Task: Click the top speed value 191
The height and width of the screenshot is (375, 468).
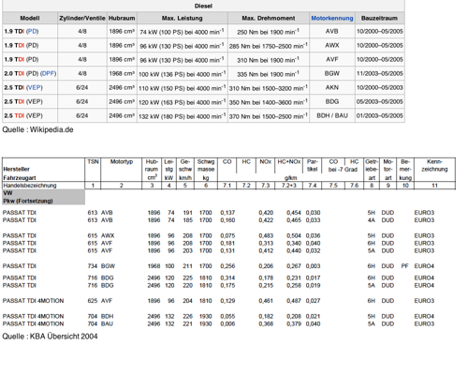Action: tap(187, 213)
